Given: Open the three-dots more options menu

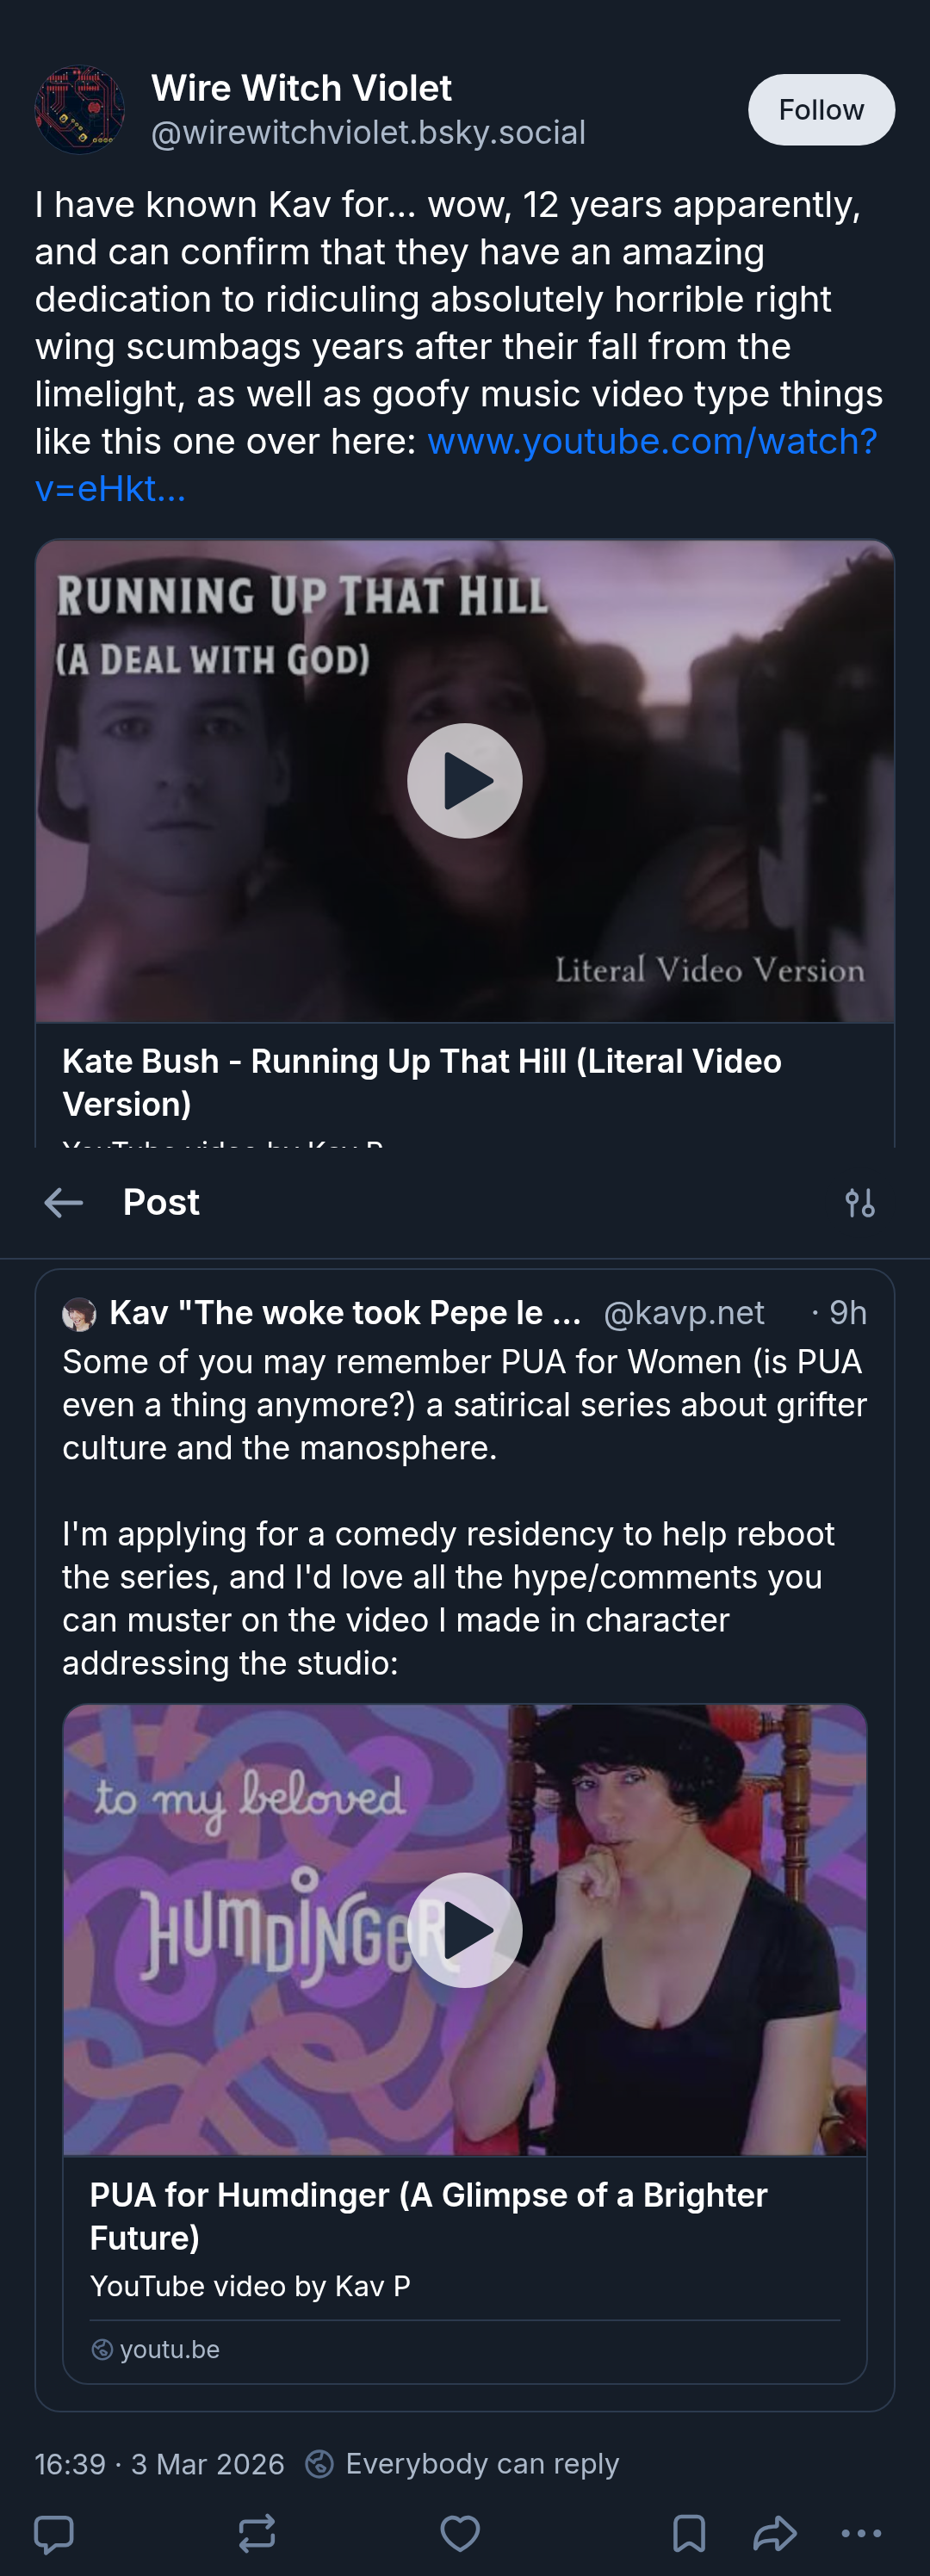Looking at the screenshot, I should [861, 2534].
